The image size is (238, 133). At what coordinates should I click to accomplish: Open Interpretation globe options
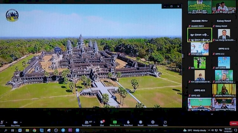tap(153, 123)
